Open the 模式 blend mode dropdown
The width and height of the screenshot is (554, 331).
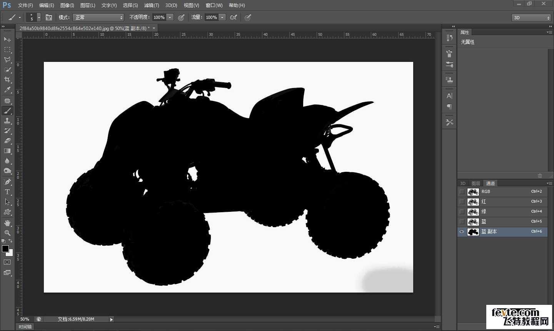tap(98, 17)
